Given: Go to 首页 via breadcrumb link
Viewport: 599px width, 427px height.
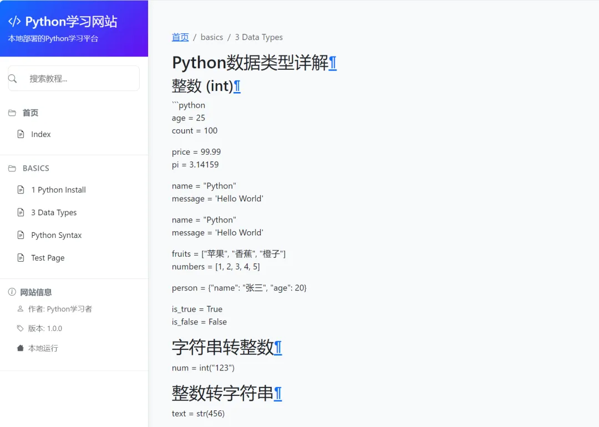Looking at the screenshot, I should [x=180, y=37].
